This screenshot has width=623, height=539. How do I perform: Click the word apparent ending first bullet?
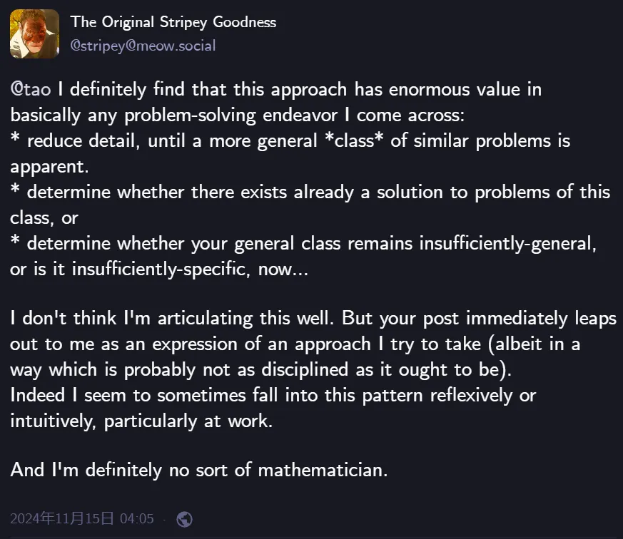pos(49,167)
